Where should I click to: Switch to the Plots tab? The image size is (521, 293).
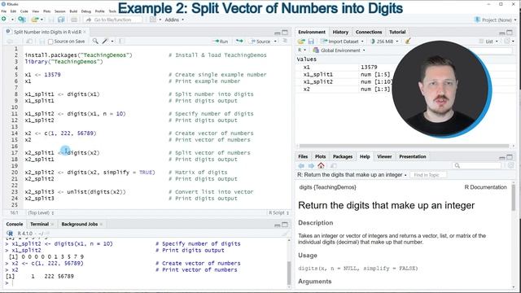click(x=320, y=156)
